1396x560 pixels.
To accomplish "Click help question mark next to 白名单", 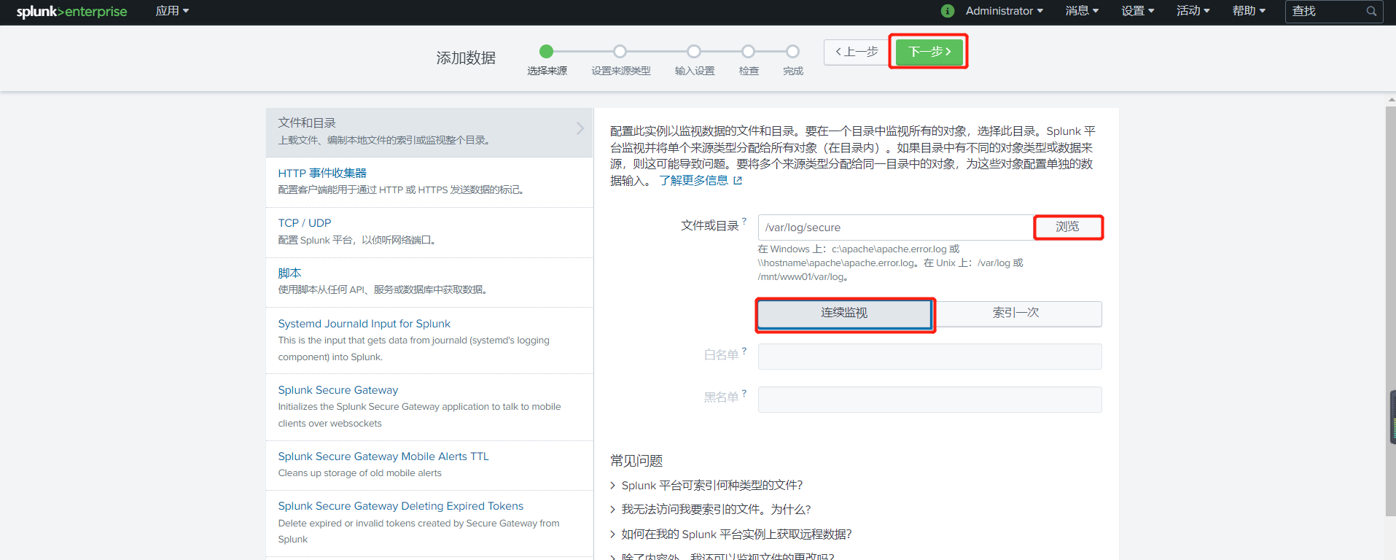I will 744,351.
